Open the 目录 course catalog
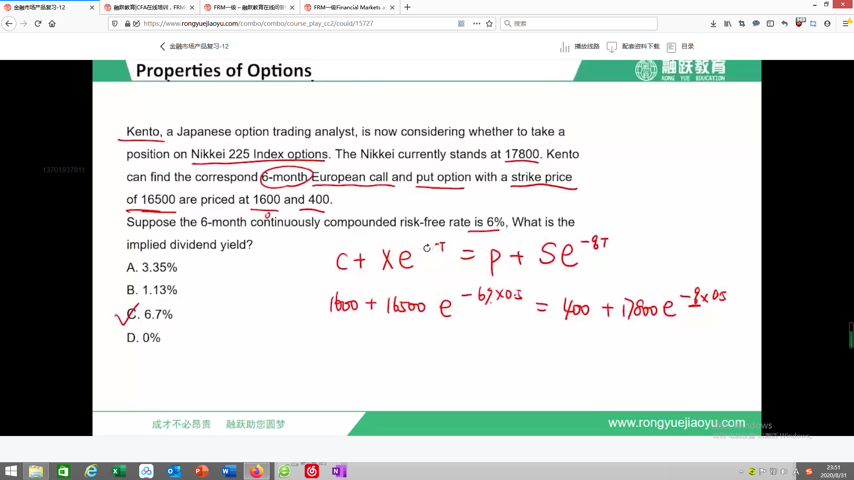Image resolution: width=854 pixels, height=480 pixels. 687,46
